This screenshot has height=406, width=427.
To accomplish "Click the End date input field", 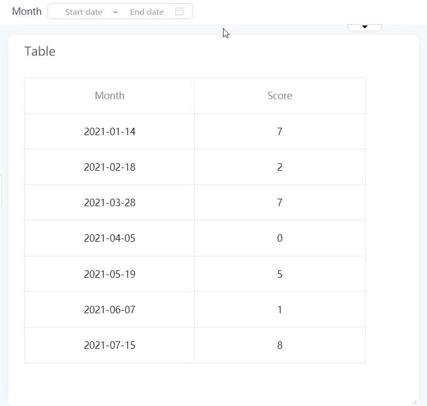I will click(x=147, y=12).
